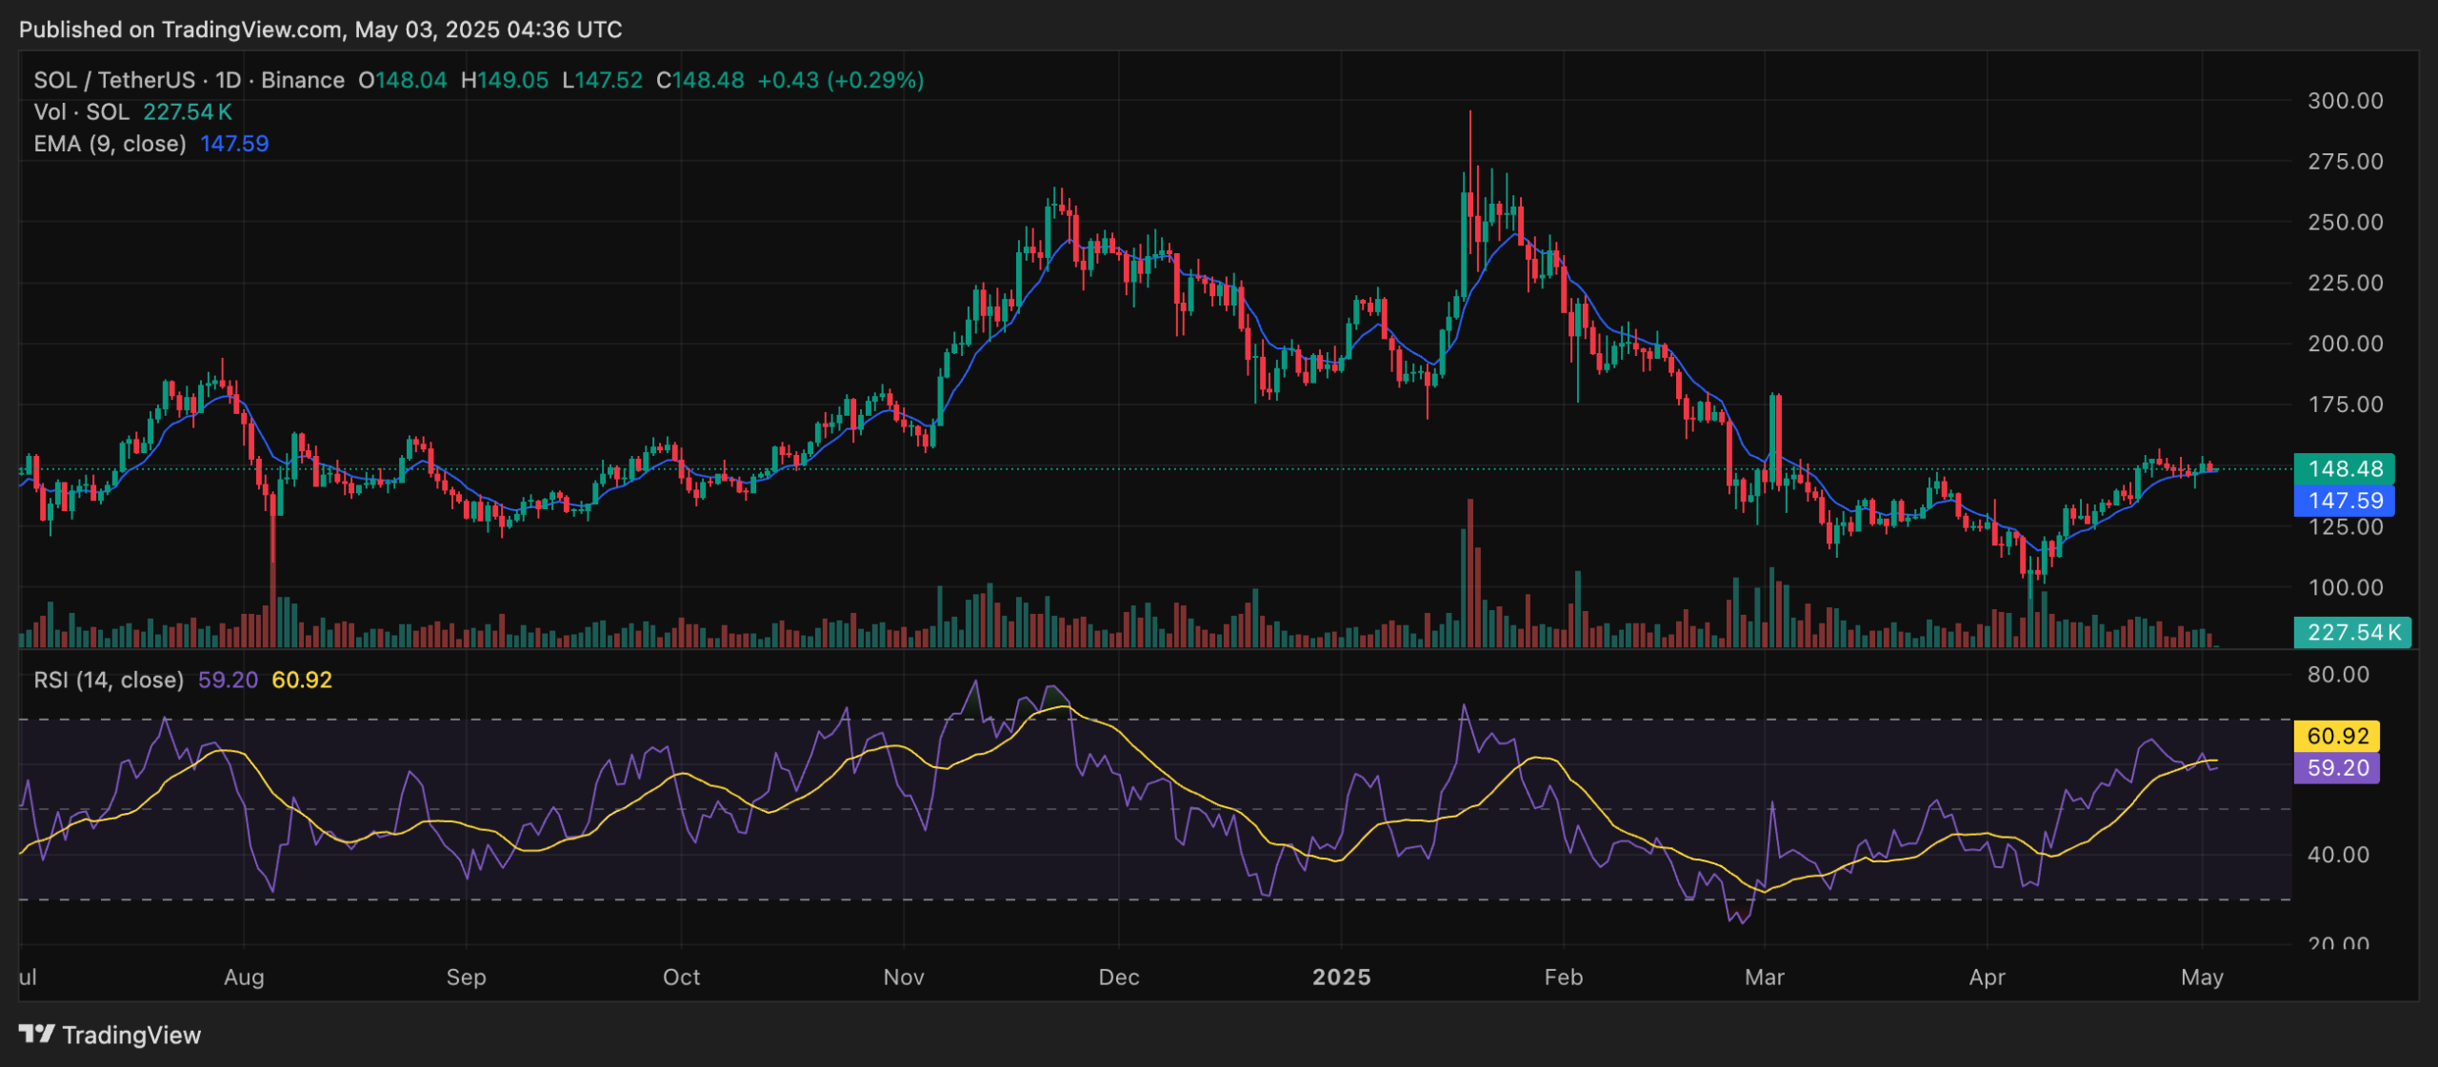Click the 2025 year label on time axis

tap(1341, 978)
